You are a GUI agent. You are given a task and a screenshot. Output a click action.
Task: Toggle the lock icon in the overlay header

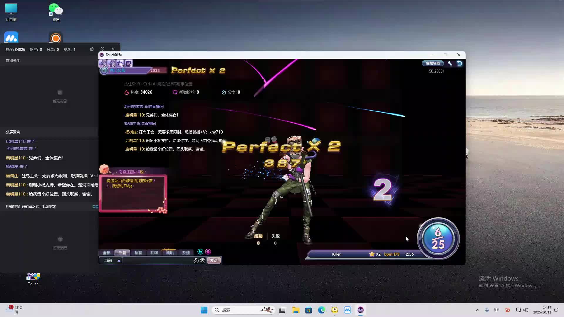92,49
